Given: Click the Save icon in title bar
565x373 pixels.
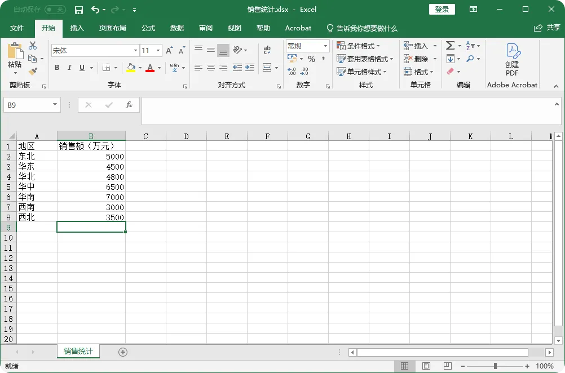Looking at the screenshot, I should [78, 10].
